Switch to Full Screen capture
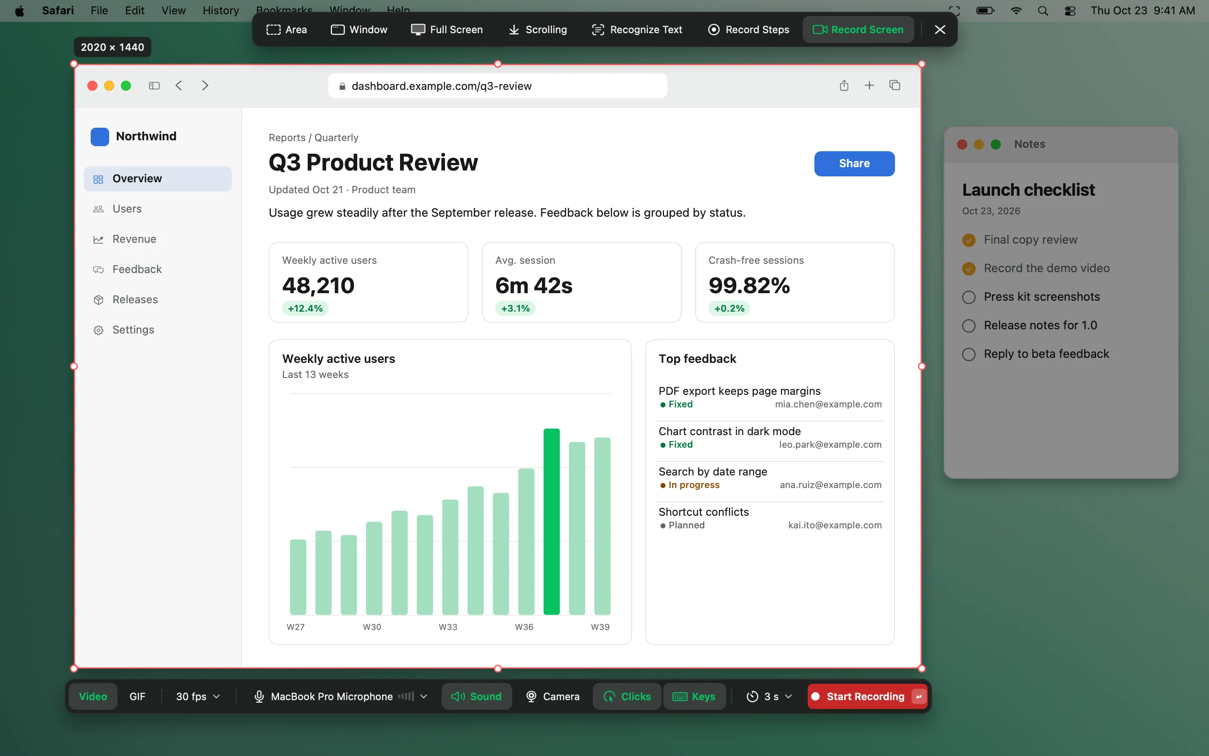 coord(447,29)
